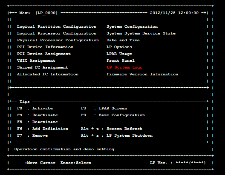
Task: Open PCI Device Assignment
Action: tap(44, 54)
